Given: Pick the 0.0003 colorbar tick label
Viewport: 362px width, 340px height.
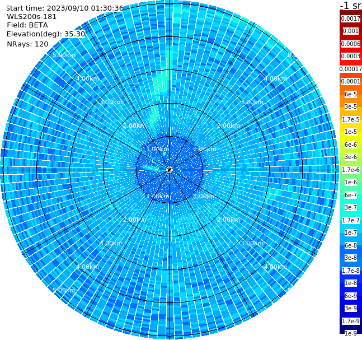Looking at the screenshot, I should coord(351,56).
